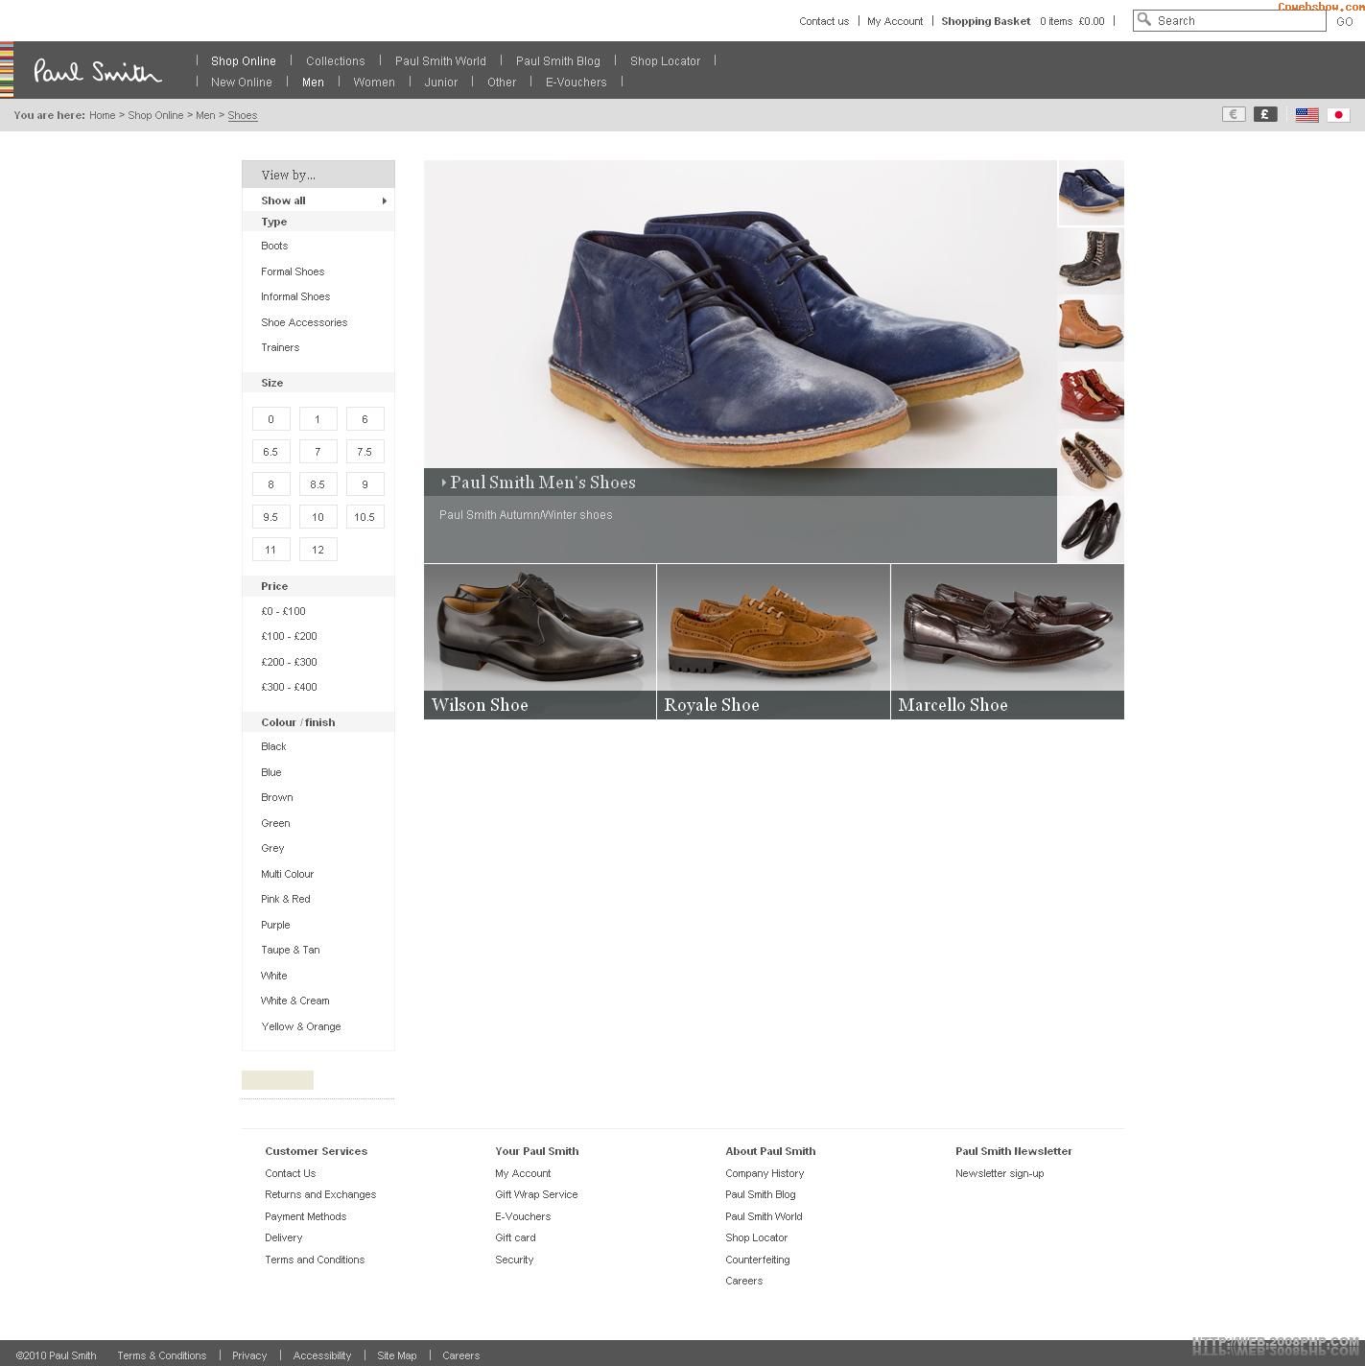Open Shop Locator in top navigation
This screenshot has width=1365, height=1366.
pos(665,60)
